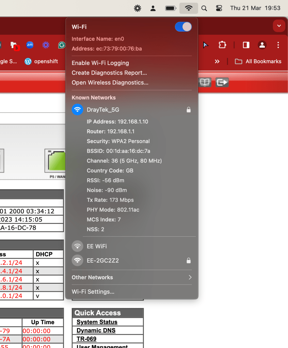Click the Tx Rate: 173 Mbps text

pyautogui.click(x=110, y=200)
